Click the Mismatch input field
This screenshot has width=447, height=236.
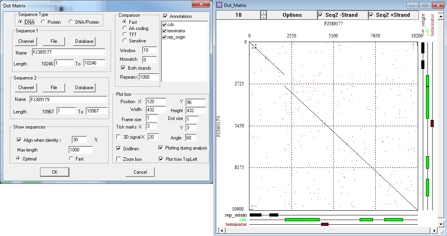click(150, 60)
